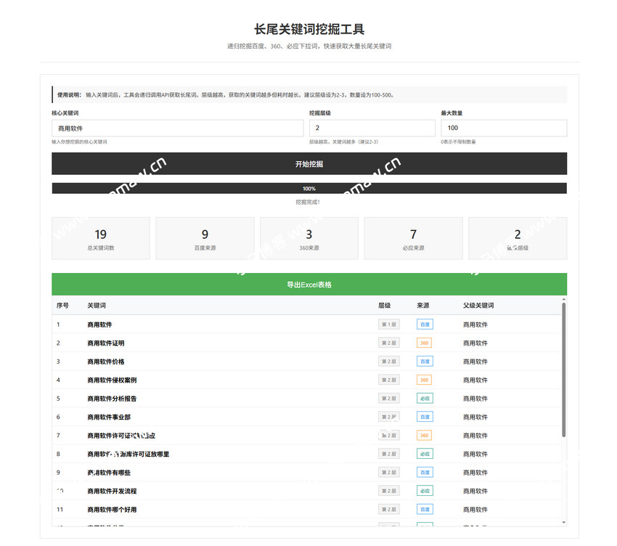Viewport: 617px width, 546px height.
Task: Click the 必应来源 stat card
Action: point(413,238)
